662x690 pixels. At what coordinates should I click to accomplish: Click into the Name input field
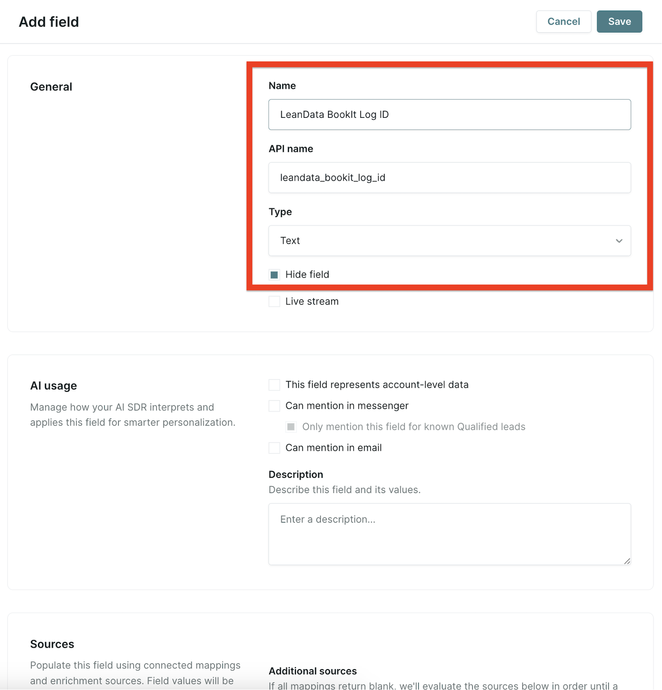click(449, 114)
